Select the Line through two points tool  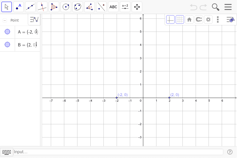pyautogui.click(x=30, y=7)
